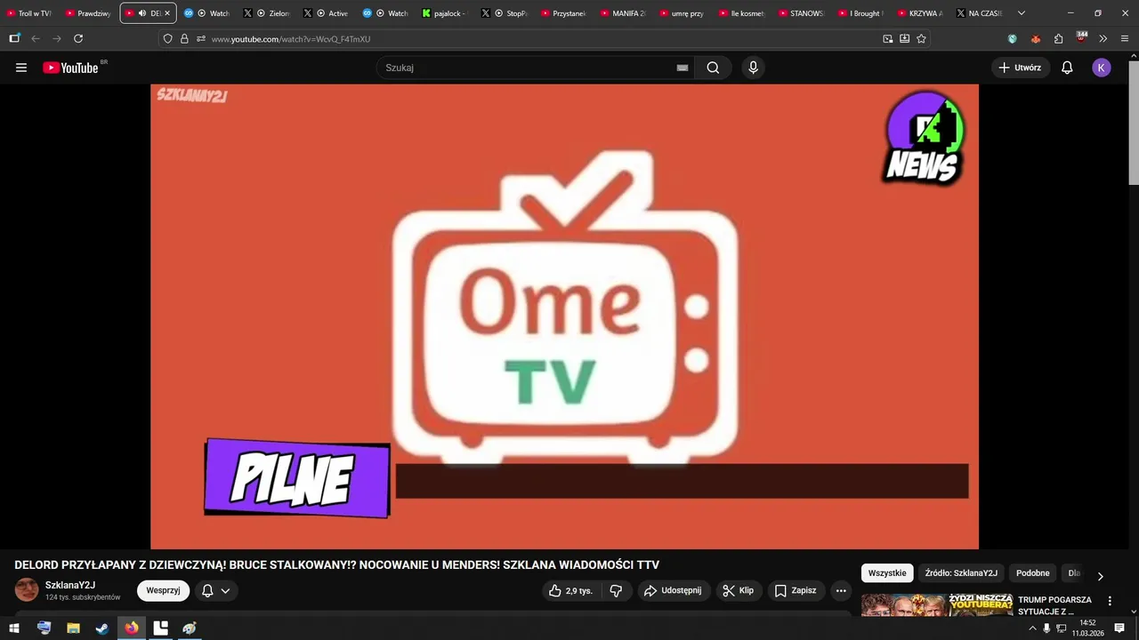Switch to the 'KRZYWA' tab
Image resolution: width=1139 pixels, height=640 pixels.
(x=920, y=13)
